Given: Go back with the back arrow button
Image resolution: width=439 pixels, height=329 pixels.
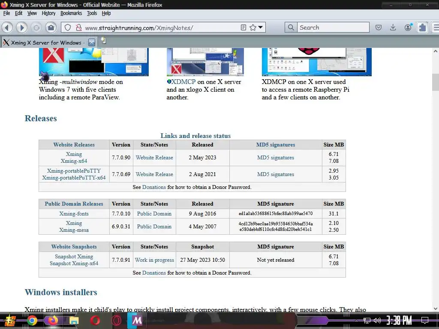Looking at the screenshot, I should click(x=7, y=27).
